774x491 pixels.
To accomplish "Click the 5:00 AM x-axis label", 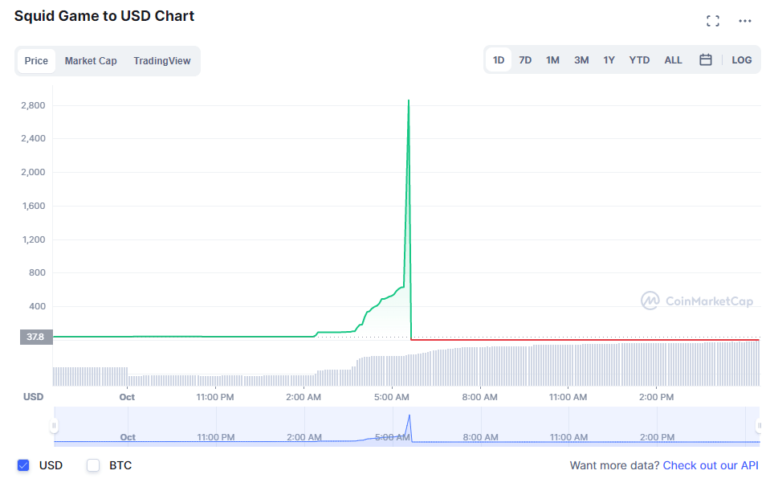I will [392, 397].
